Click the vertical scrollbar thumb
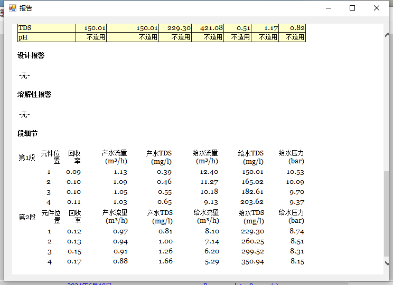 pyautogui.click(x=387, y=213)
